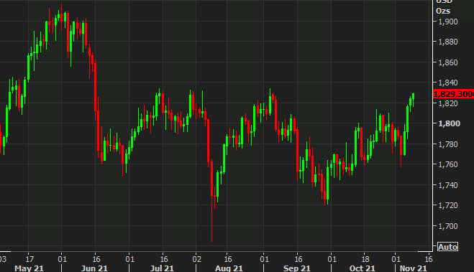
Task: Click the long red August low candlestick wick
Action: point(212,219)
